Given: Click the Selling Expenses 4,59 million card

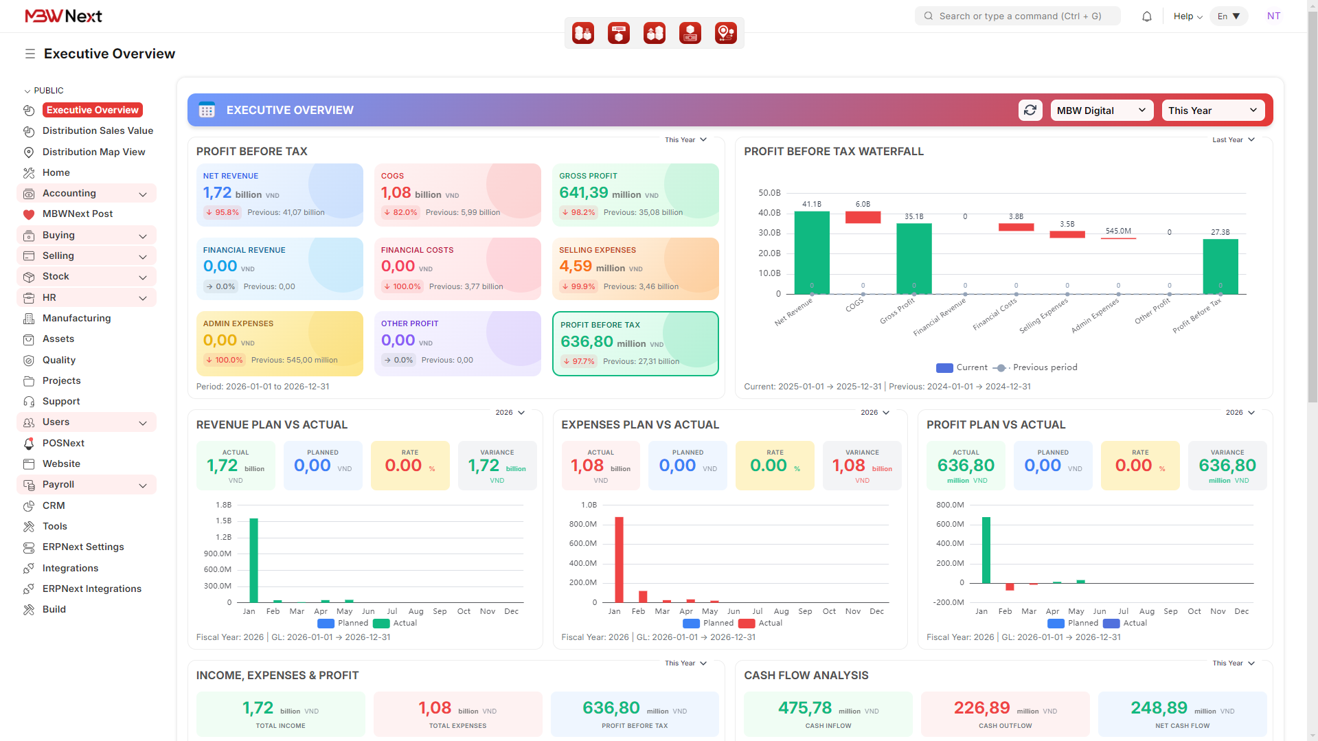Looking at the screenshot, I should click(635, 269).
